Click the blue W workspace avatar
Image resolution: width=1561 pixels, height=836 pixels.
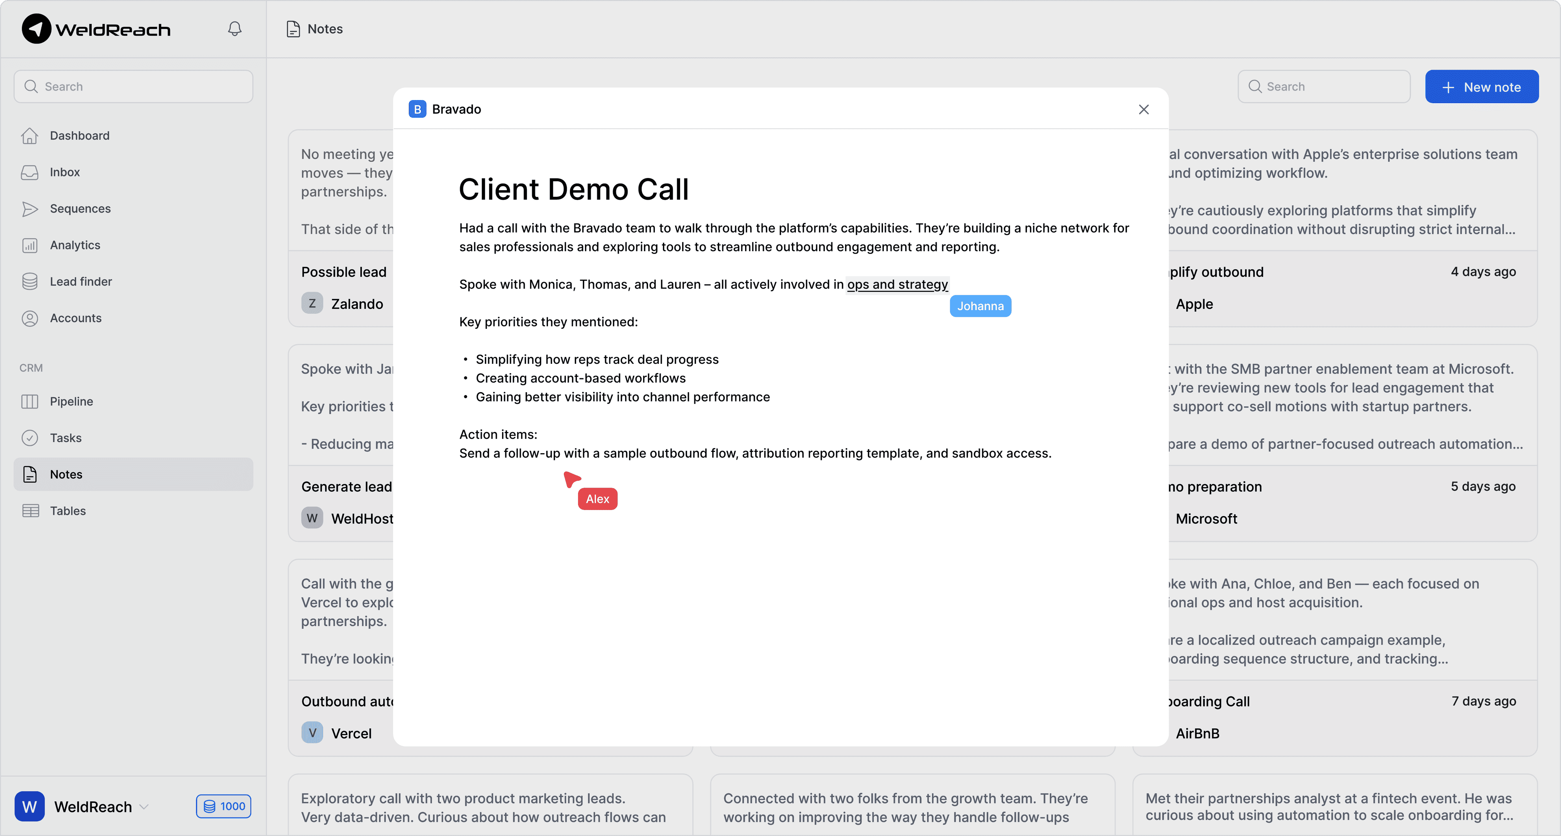pos(30,806)
